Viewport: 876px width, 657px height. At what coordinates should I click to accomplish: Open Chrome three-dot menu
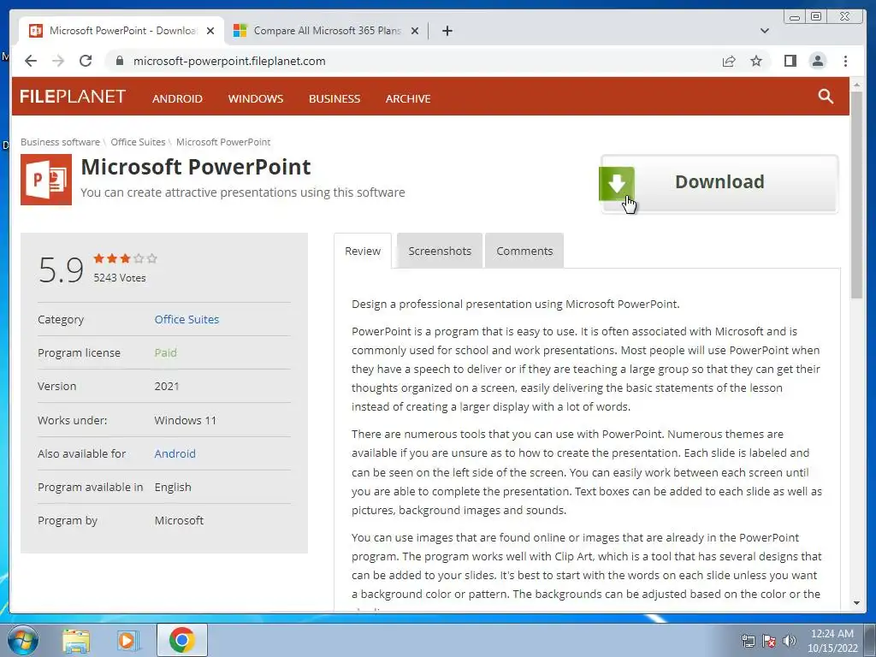(845, 61)
